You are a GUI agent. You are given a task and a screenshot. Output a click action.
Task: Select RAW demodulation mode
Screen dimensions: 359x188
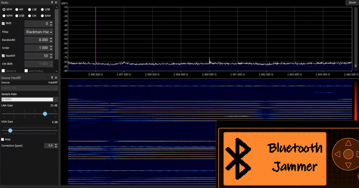pyautogui.click(x=42, y=16)
